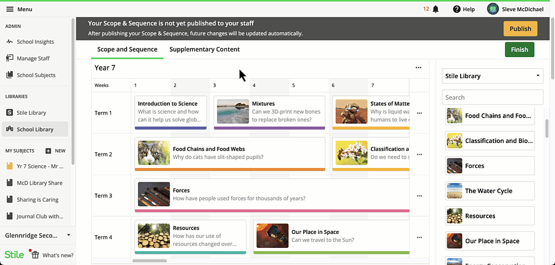
Task: Click the What's new gift icon
Action: click(35, 255)
